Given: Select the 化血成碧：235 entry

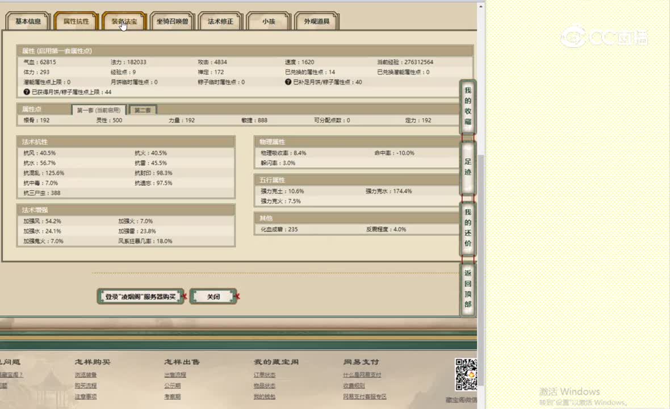Looking at the screenshot, I should 279,229.
